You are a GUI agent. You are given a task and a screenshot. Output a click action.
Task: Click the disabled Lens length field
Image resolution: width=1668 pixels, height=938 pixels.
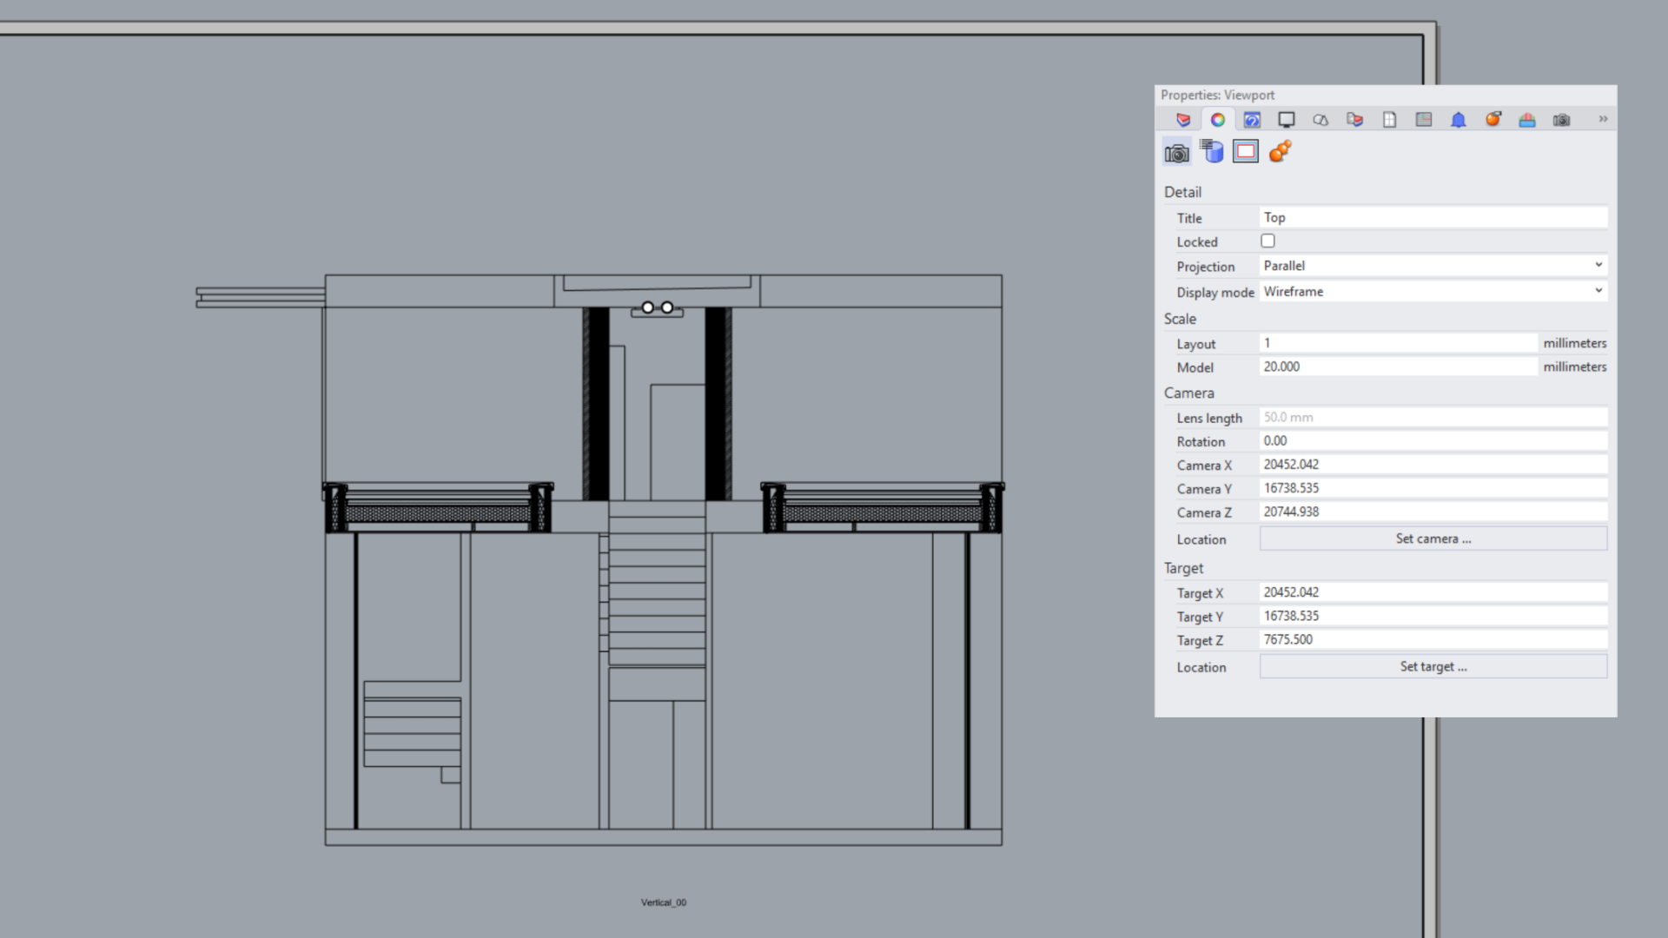pos(1433,418)
